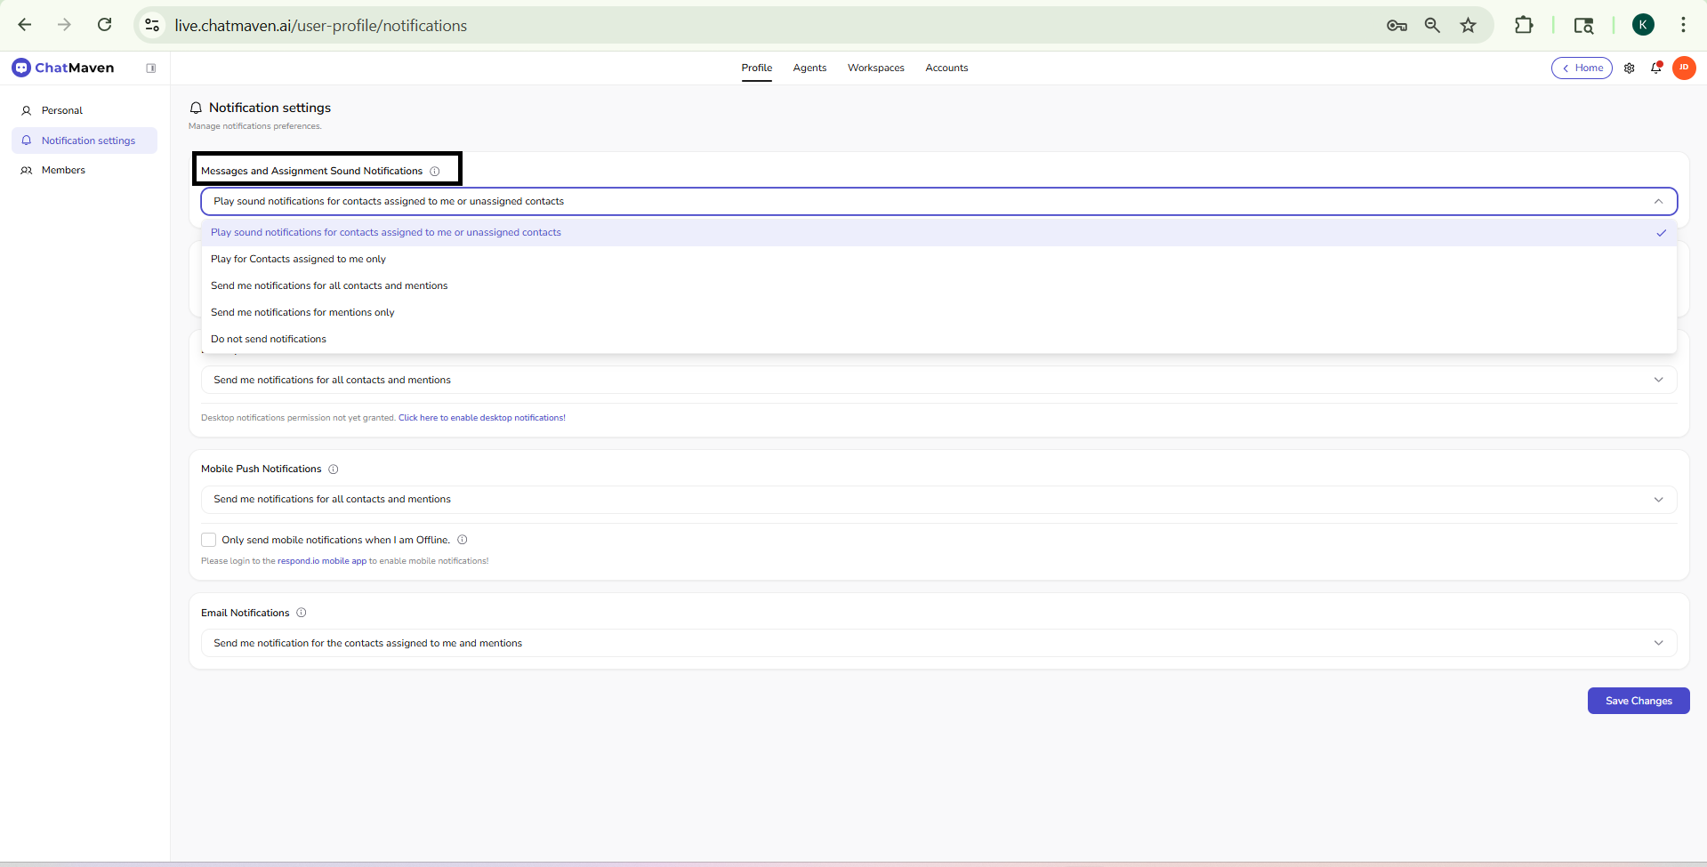Image resolution: width=1707 pixels, height=867 pixels.
Task: Click link to enable desktop notifications
Action: click(481, 418)
